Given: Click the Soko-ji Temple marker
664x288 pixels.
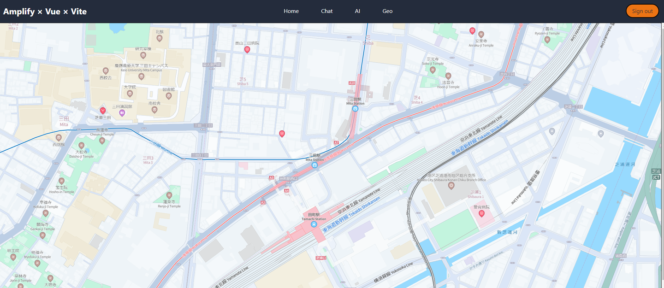Looking at the screenshot, I should point(433,70).
